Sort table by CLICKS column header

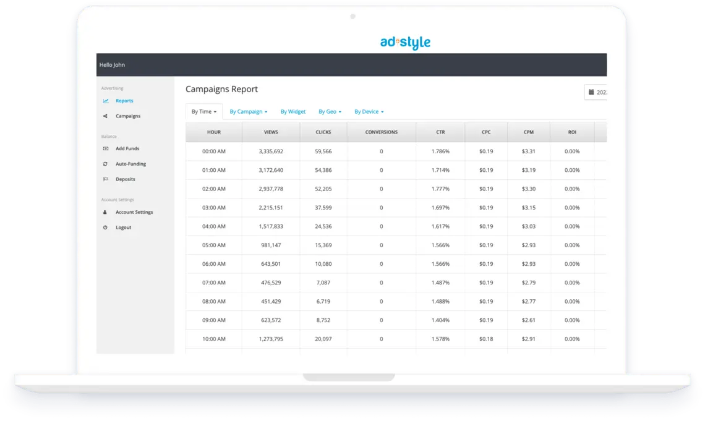(x=323, y=132)
